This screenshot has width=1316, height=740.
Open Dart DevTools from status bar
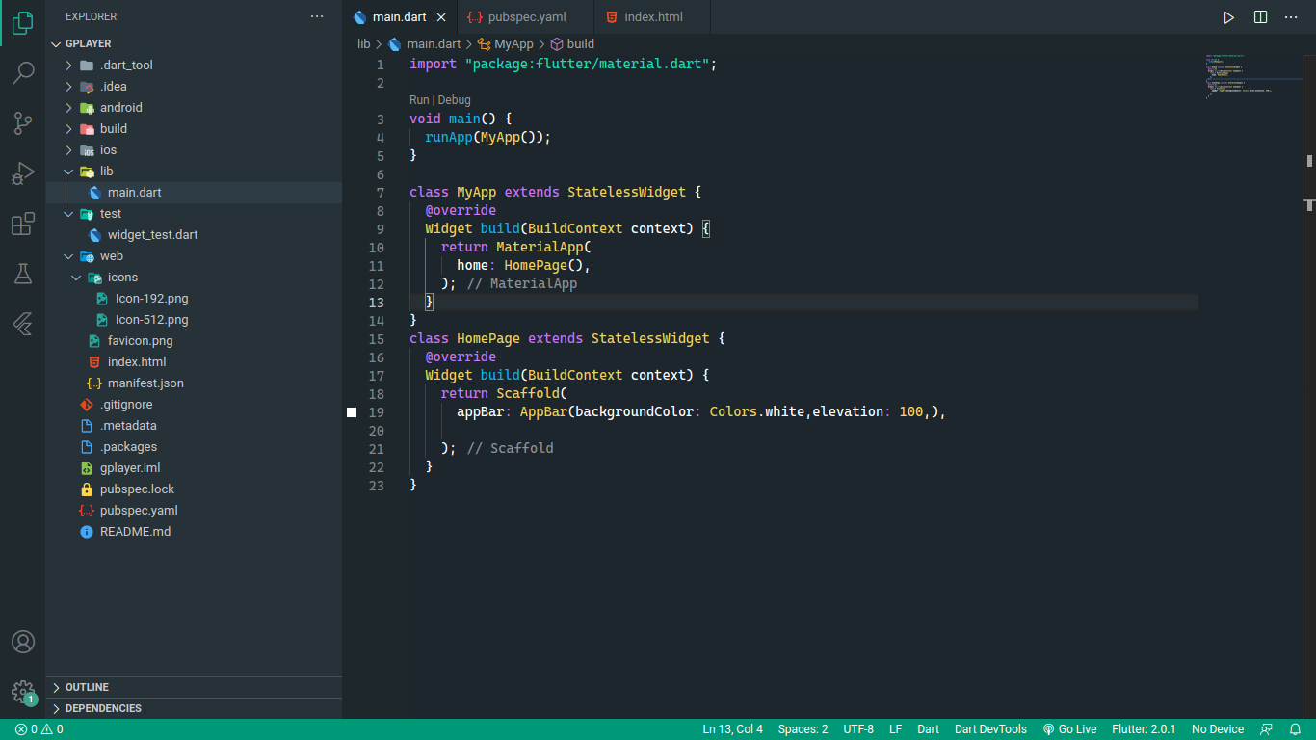pos(990,729)
